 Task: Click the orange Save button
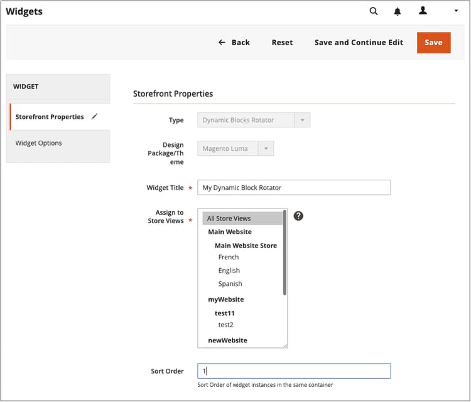point(433,43)
